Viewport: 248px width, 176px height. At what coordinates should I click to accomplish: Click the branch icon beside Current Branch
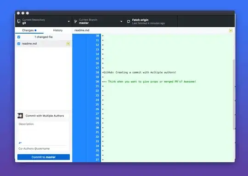tap(76, 21)
